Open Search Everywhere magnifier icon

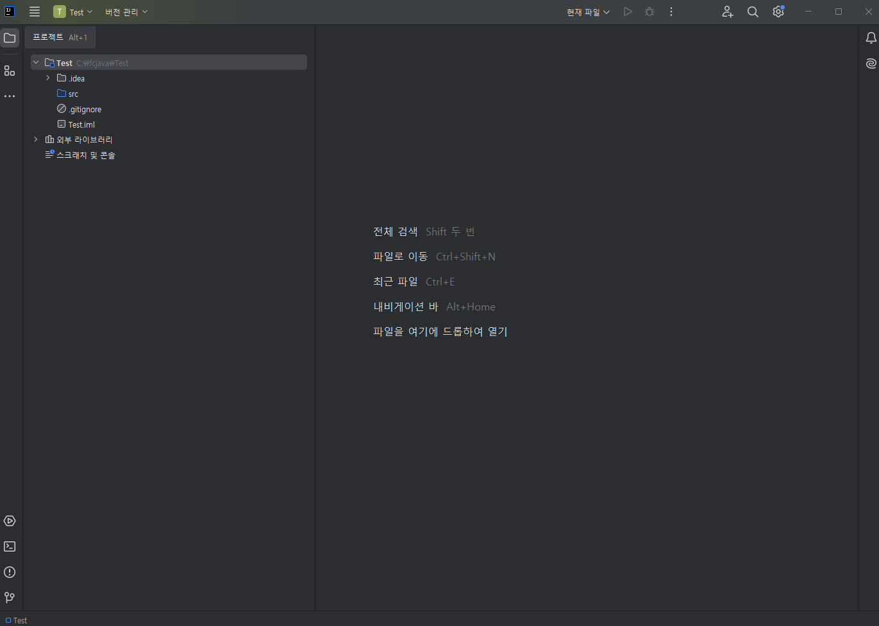pyautogui.click(x=753, y=12)
